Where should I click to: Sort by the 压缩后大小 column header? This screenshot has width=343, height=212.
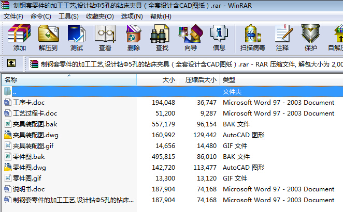(x=198, y=80)
